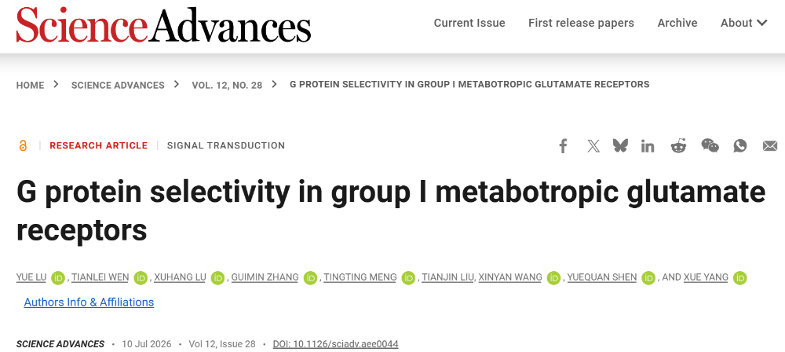Open the Archive menu item

click(x=677, y=23)
